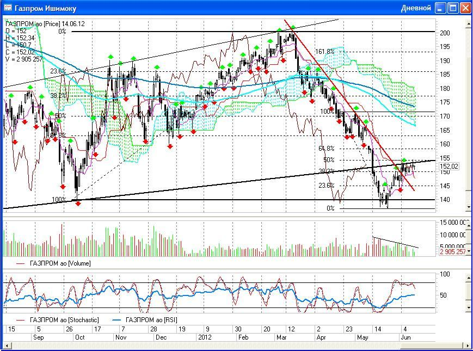Select the 'ГАЗПРОМ ао [Volume]' legend label
The image size is (473, 351).
(60, 263)
